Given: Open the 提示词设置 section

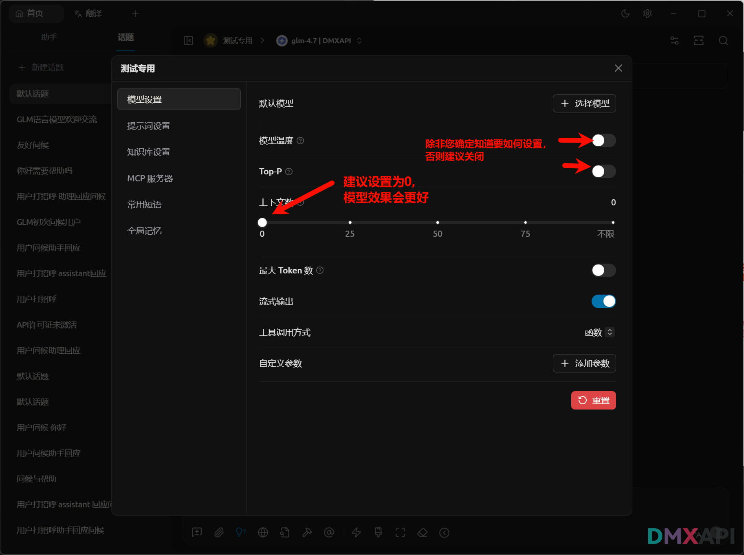Looking at the screenshot, I should click(x=149, y=126).
